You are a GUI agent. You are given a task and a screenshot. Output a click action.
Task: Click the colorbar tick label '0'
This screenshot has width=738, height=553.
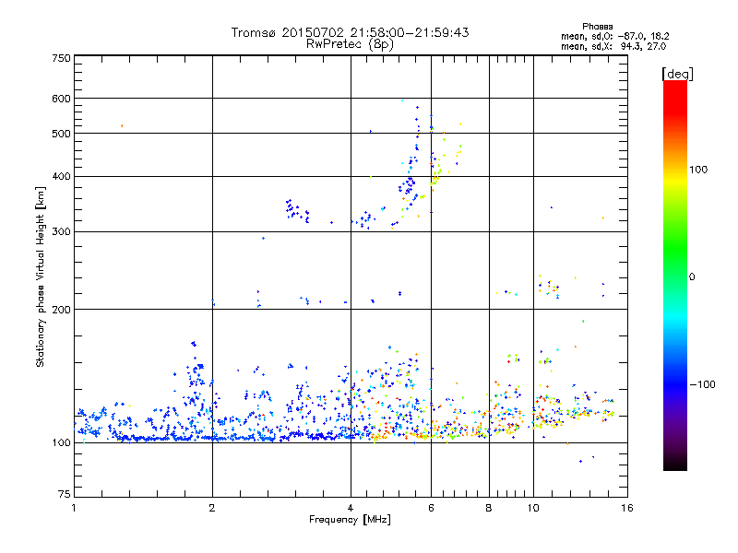(x=692, y=277)
